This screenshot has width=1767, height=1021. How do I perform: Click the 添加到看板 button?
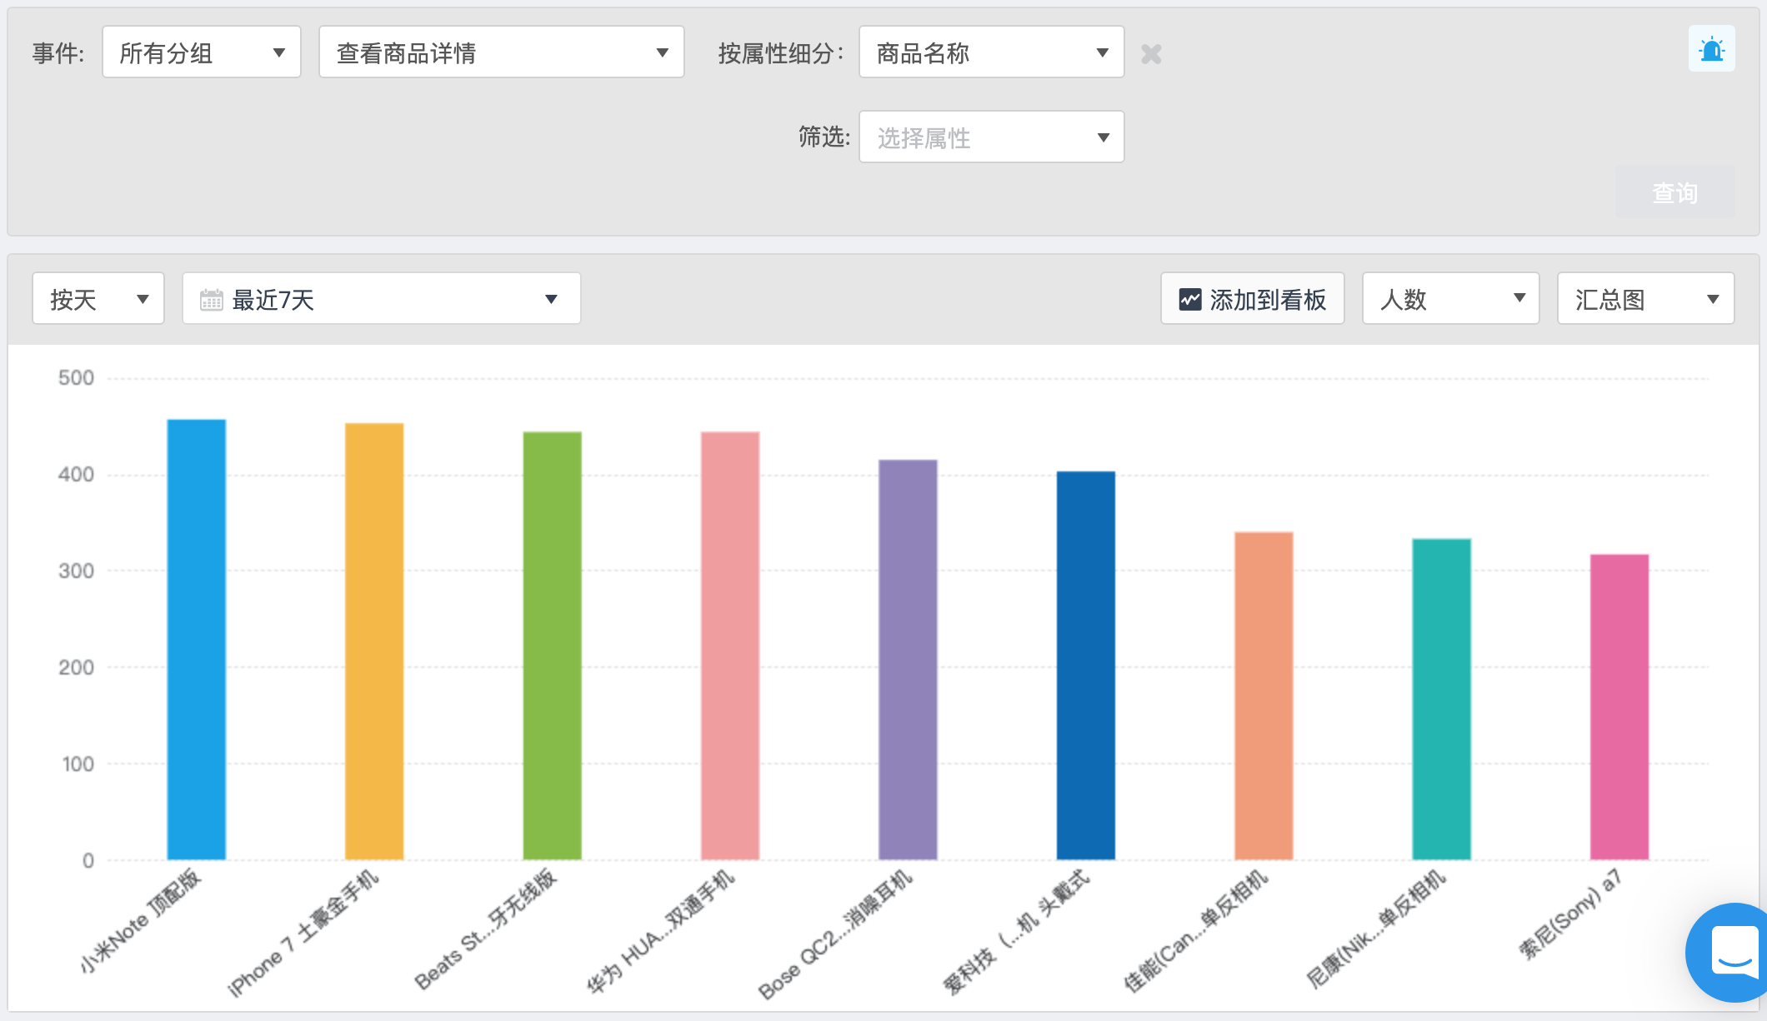pyautogui.click(x=1253, y=299)
